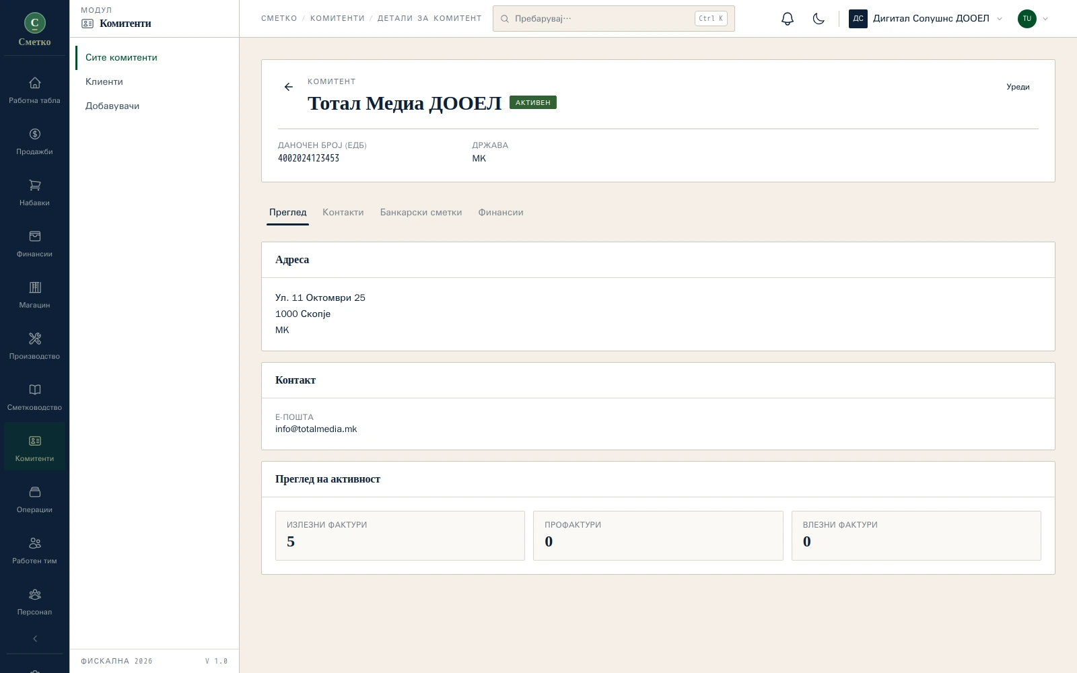Open the Операции module
Screen dimensions: 1077x673
pos(34,499)
